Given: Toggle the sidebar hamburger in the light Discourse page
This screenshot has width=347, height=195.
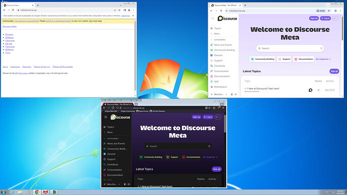Looking at the screenshot, I should [213, 19].
